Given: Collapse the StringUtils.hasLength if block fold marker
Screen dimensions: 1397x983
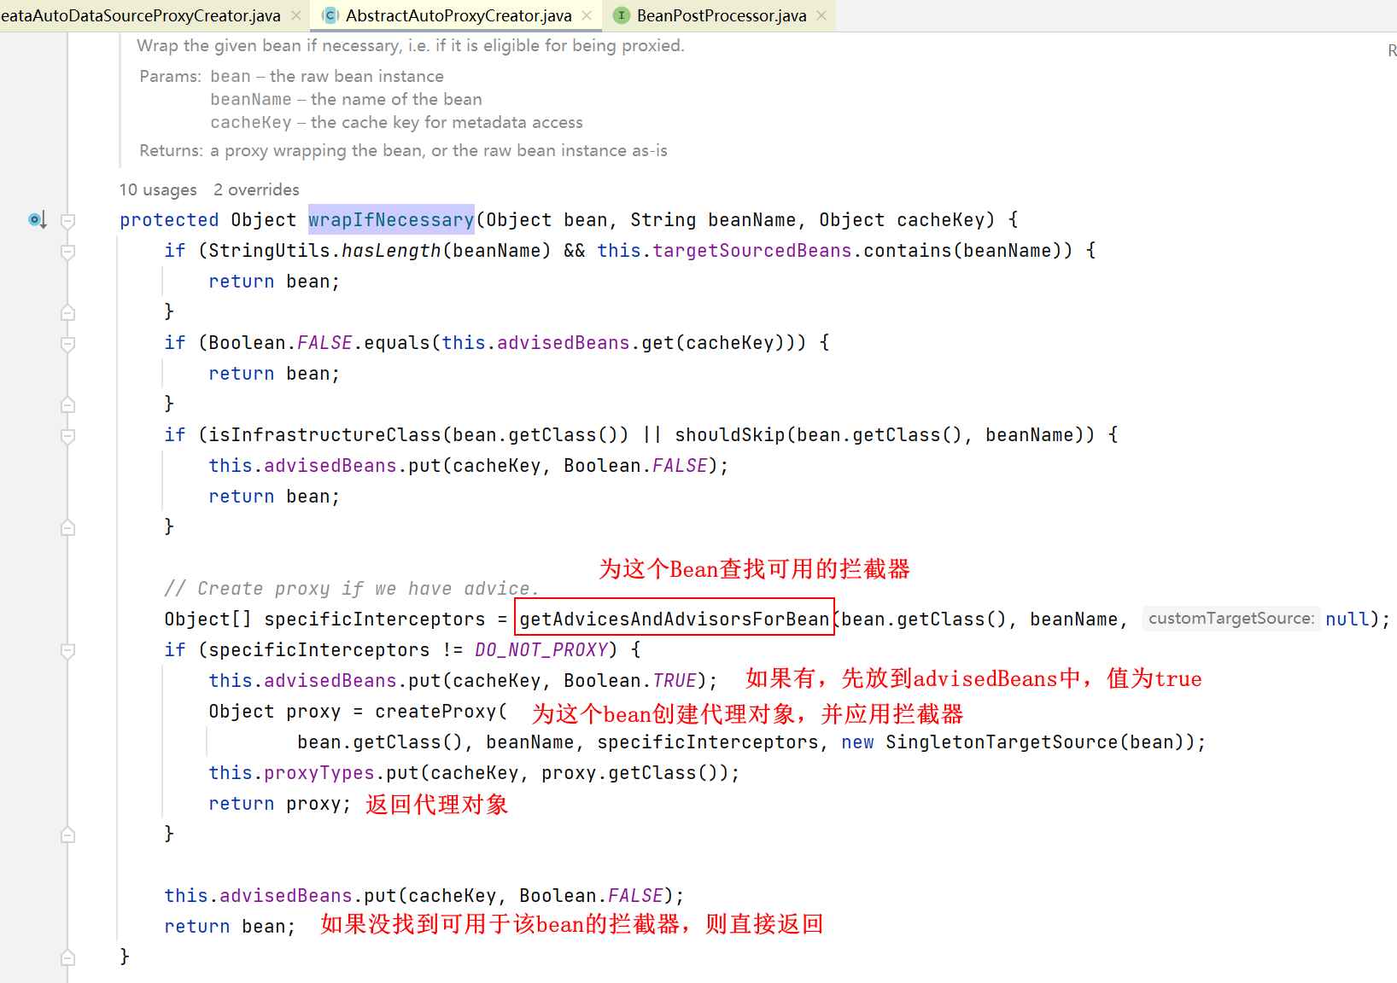Looking at the screenshot, I should (68, 252).
